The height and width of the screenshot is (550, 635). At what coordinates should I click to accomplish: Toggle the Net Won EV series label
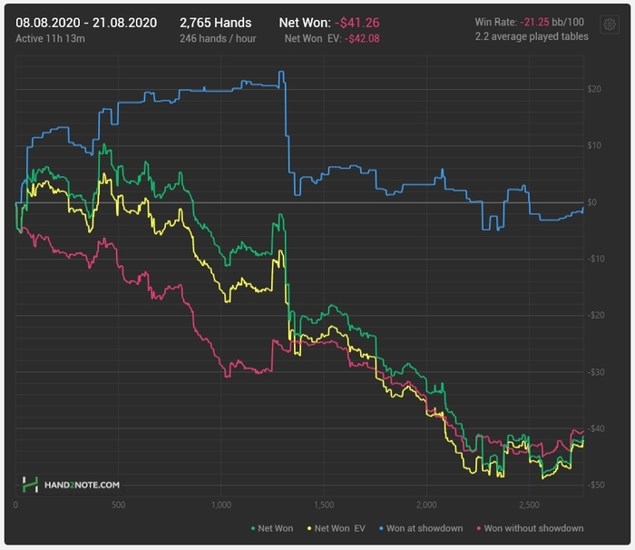click(341, 528)
